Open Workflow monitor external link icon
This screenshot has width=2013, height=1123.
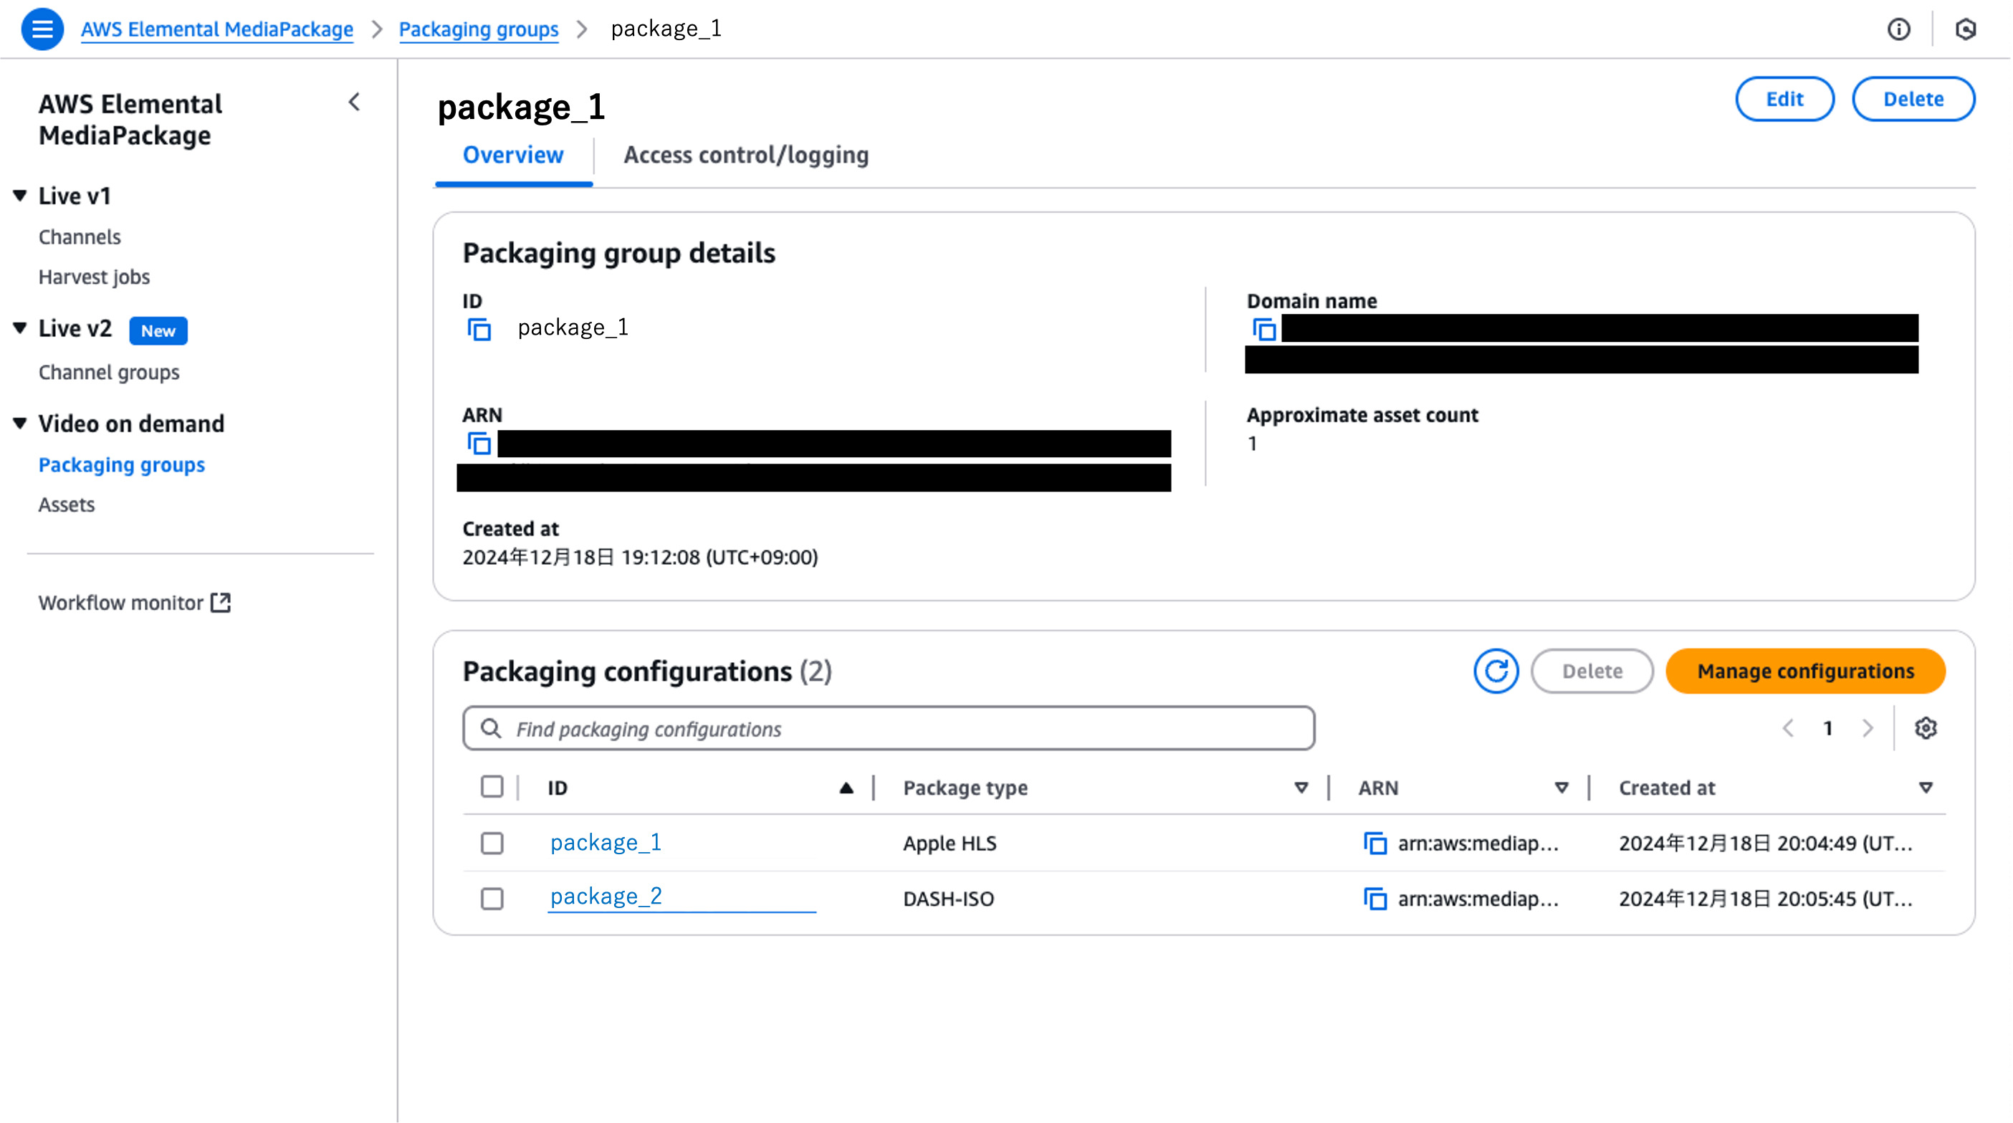[221, 603]
